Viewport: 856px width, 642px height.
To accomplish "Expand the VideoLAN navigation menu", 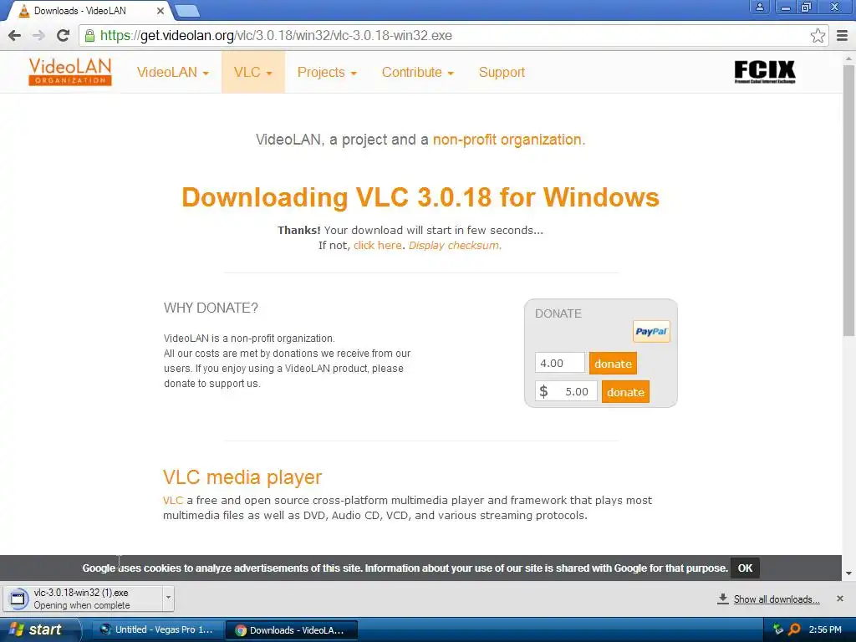I will click(x=172, y=73).
